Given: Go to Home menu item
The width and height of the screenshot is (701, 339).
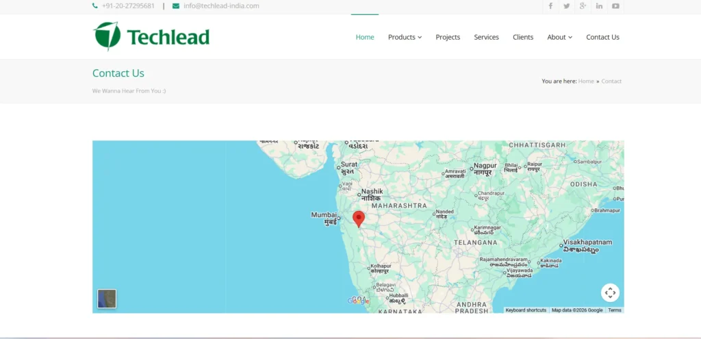Looking at the screenshot, I should (x=365, y=37).
